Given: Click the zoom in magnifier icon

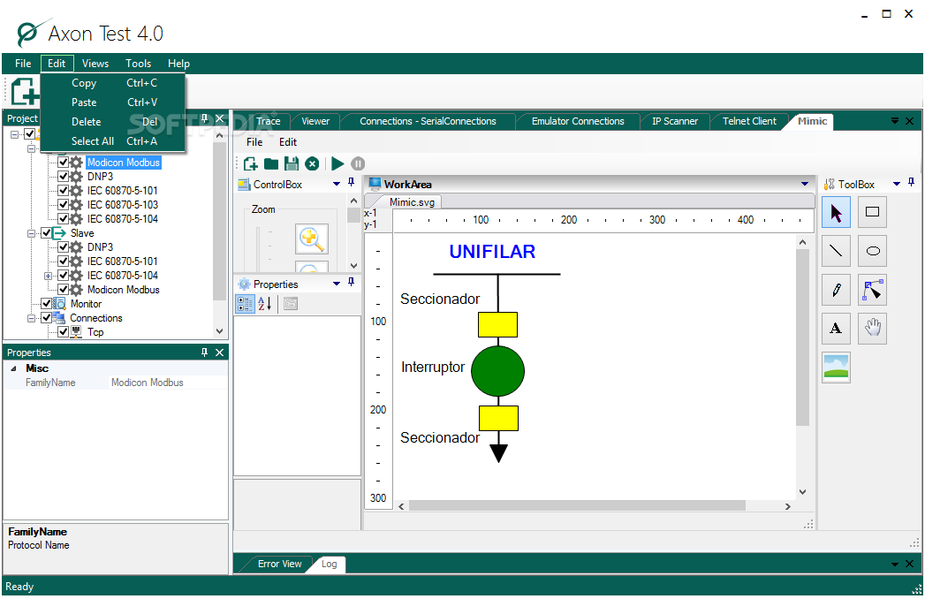Looking at the screenshot, I should pyautogui.click(x=311, y=239).
